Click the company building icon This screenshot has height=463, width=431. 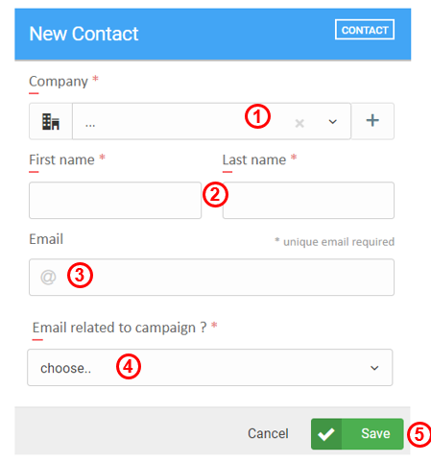[51, 122]
